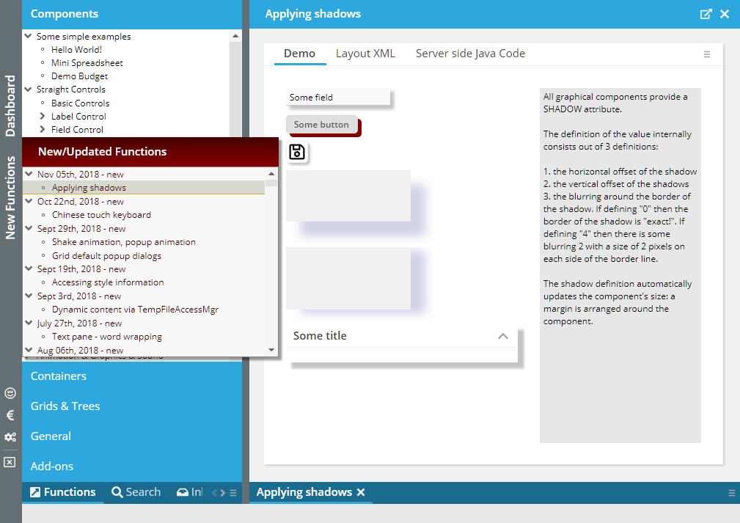This screenshot has height=523, width=740.
Task: Collapse the Some simple examples tree node
Action: pos(28,36)
